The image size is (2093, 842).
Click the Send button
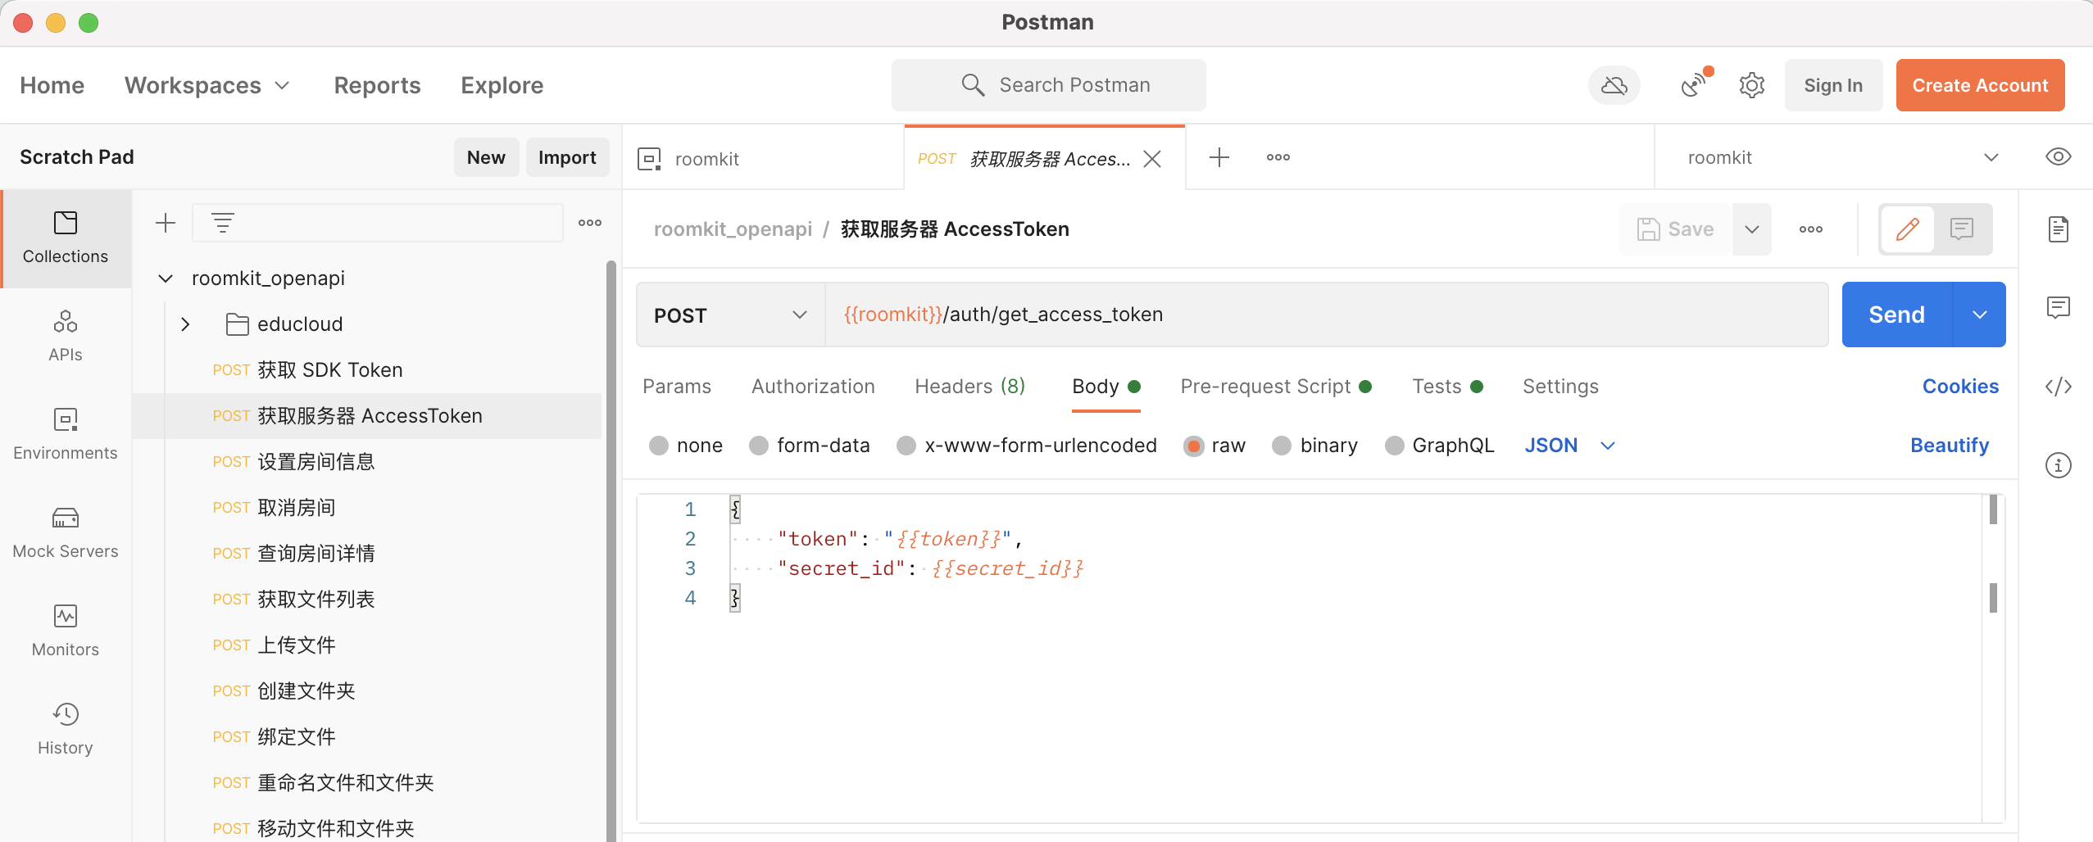1895,314
